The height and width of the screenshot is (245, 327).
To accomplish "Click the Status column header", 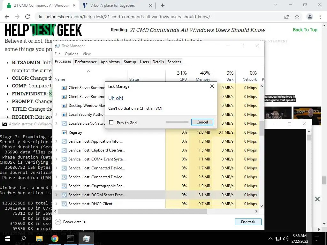I will click(x=146, y=76).
